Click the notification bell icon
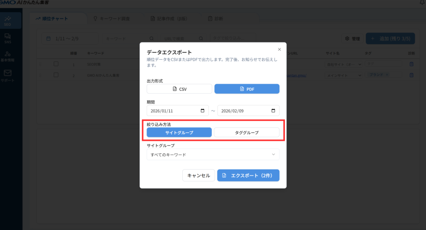Image resolution: width=426 pixels, height=230 pixels. coord(423,3)
